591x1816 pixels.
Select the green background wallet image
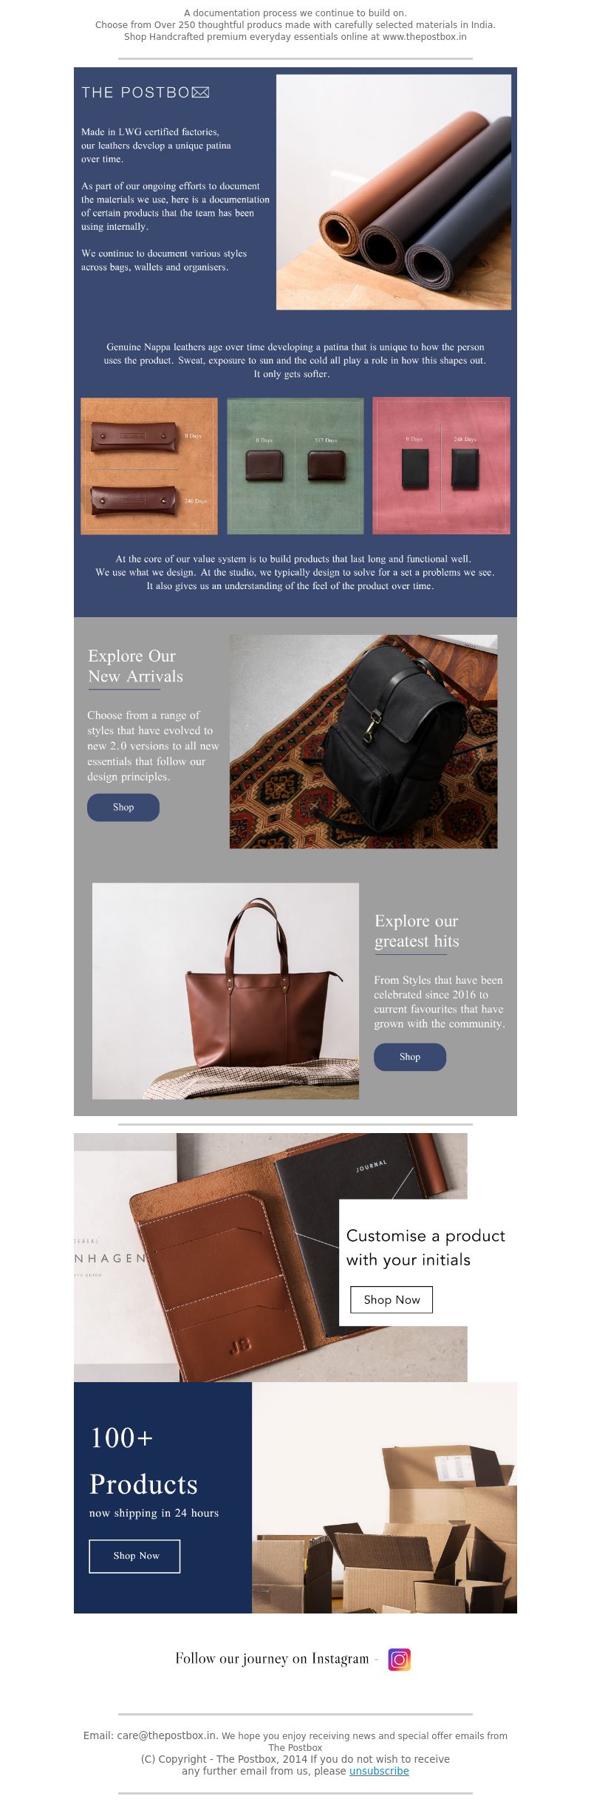tap(295, 466)
